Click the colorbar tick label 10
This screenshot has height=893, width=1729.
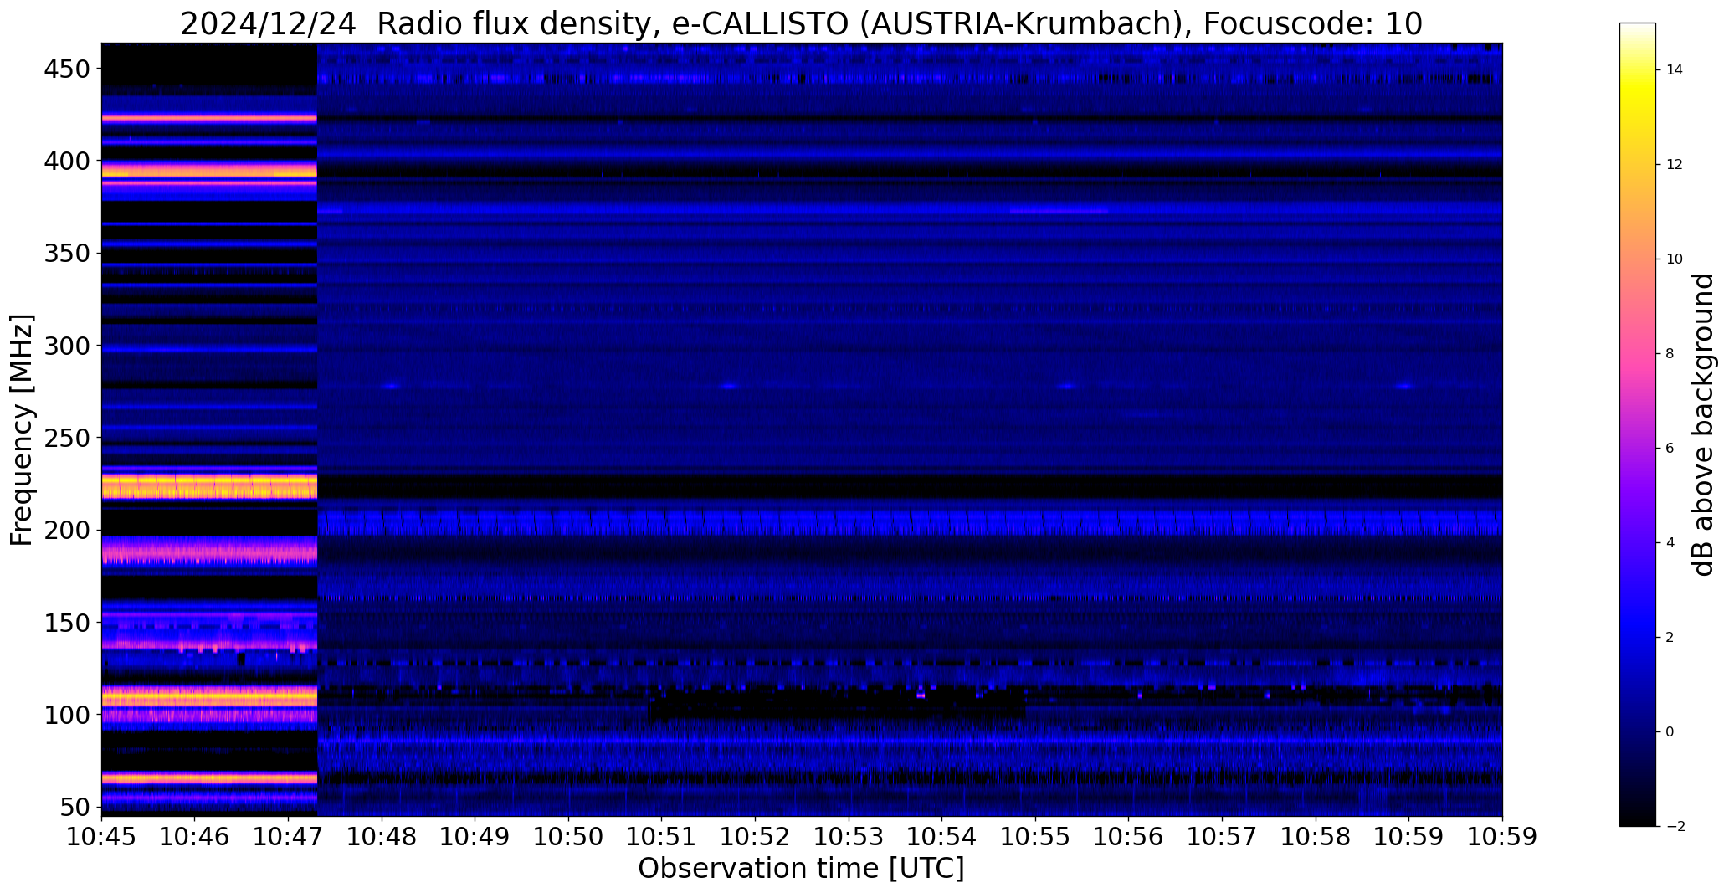coord(1675,259)
